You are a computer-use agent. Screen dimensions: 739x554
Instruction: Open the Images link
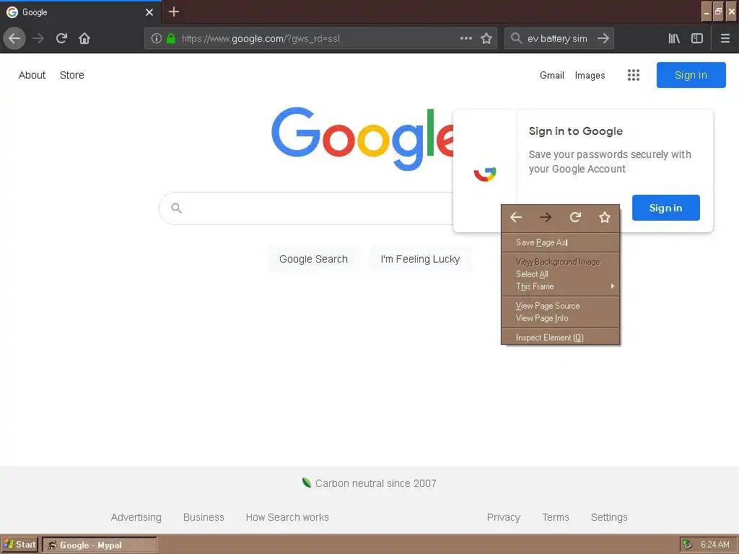tap(590, 75)
